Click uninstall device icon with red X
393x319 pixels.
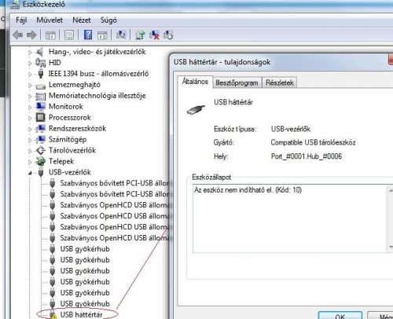pyautogui.click(x=154, y=35)
